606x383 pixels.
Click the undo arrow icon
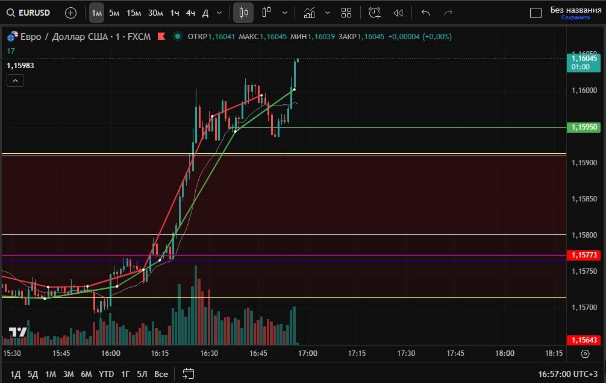(426, 13)
